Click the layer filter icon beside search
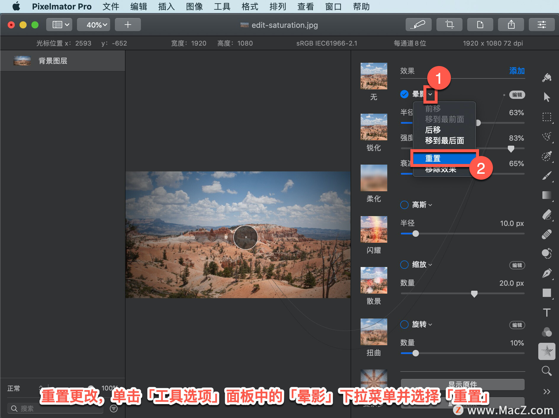The width and height of the screenshot is (559, 418). click(x=114, y=409)
